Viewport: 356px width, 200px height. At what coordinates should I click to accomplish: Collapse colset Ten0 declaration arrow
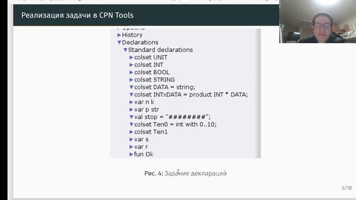pyautogui.click(x=131, y=124)
